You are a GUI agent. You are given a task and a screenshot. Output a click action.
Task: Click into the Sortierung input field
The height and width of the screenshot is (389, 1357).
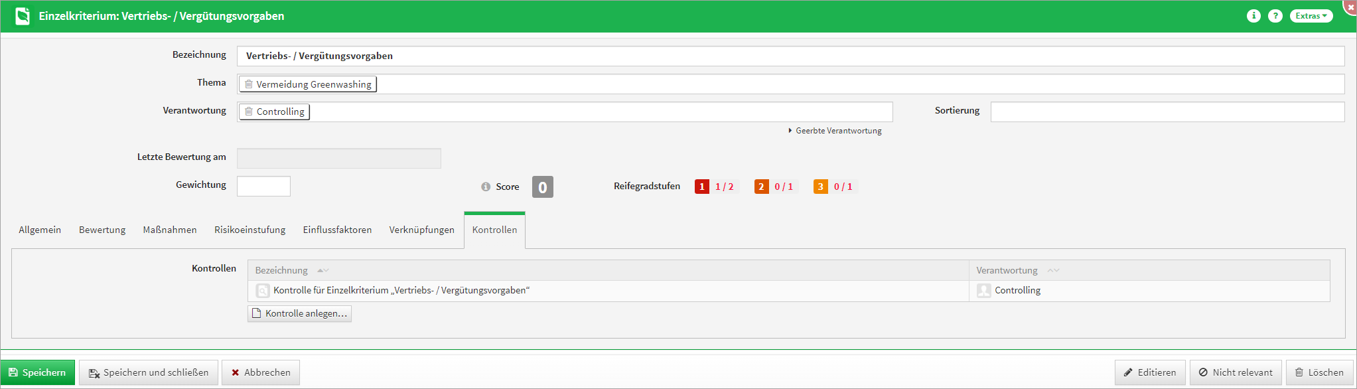click(1167, 112)
